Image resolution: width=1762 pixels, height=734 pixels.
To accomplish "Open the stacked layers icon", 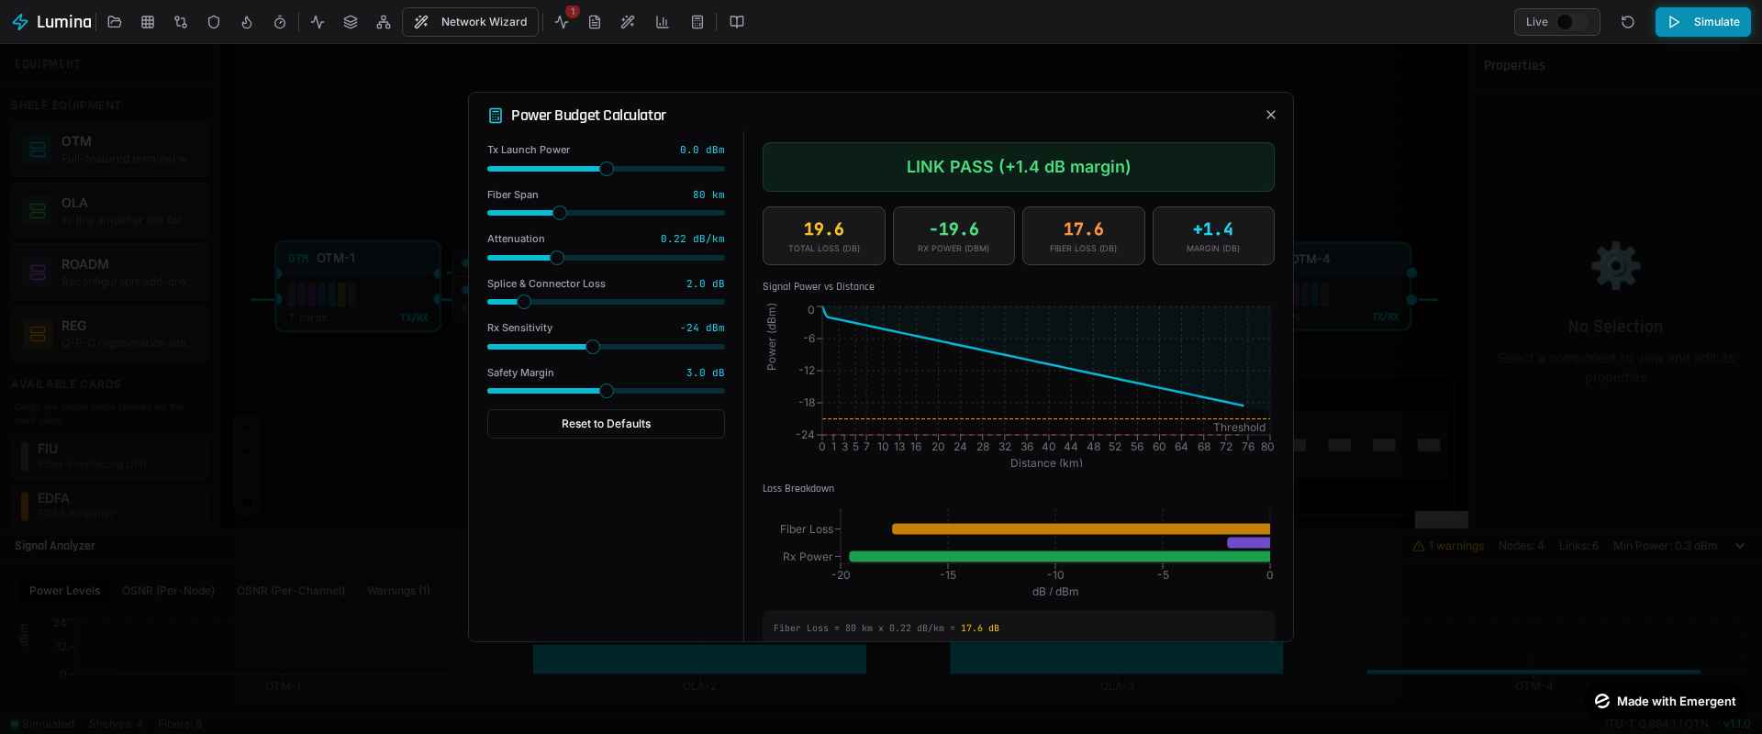I will pos(351,22).
